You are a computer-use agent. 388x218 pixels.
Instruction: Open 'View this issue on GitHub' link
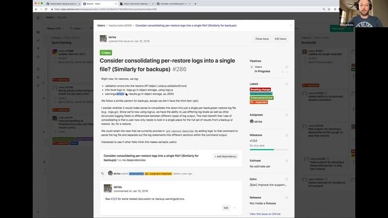click(x=265, y=214)
